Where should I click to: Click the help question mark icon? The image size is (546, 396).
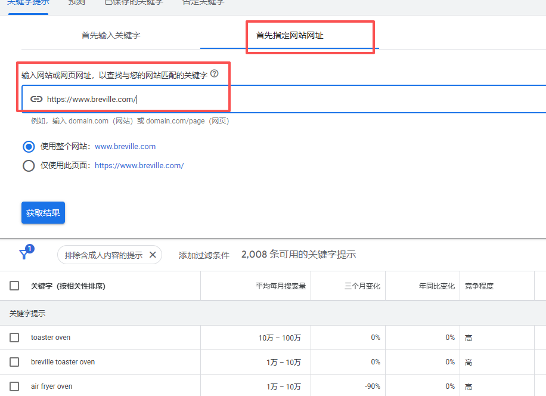(x=215, y=74)
